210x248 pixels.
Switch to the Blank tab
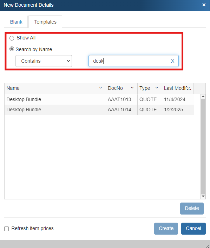16,22
